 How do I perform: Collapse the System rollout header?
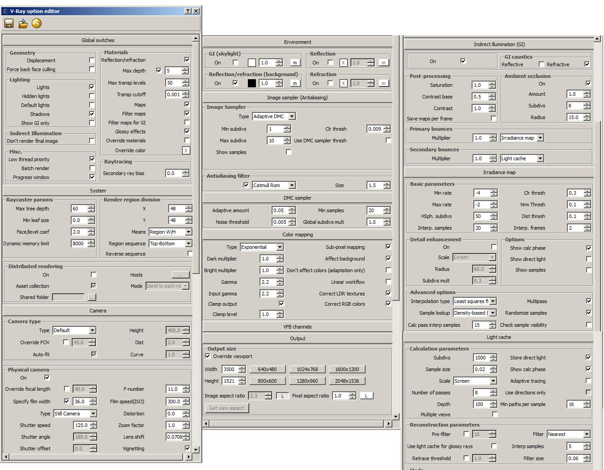98,191
